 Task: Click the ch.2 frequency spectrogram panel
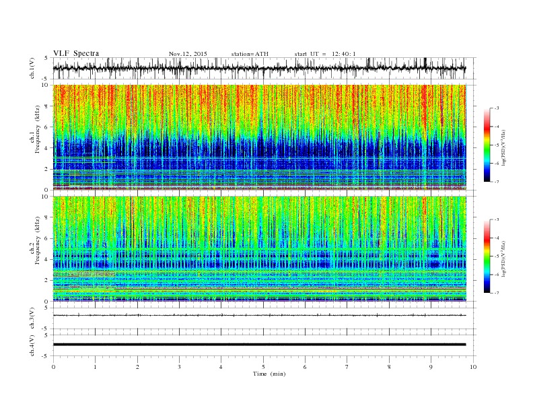pyautogui.click(x=260, y=248)
